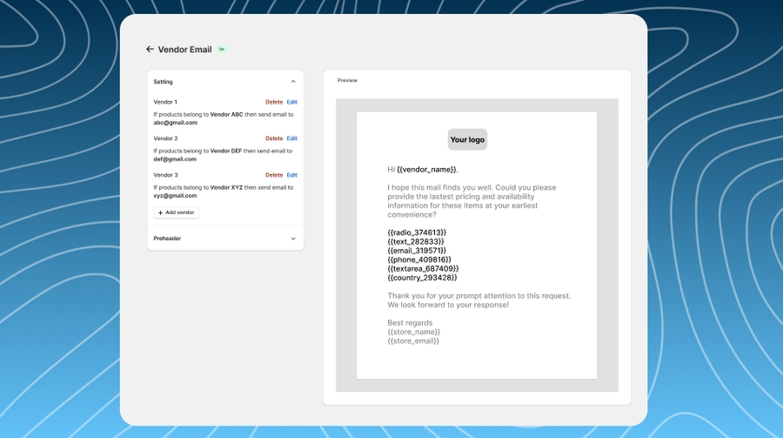
Task: Delete Vendor 2 rule
Action: point(274,138)
